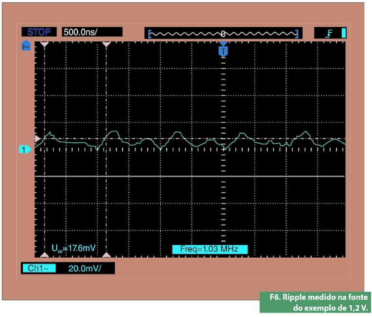
Task: Click the Freq=1.03 MHz measurement box
Action: point(210,249)
